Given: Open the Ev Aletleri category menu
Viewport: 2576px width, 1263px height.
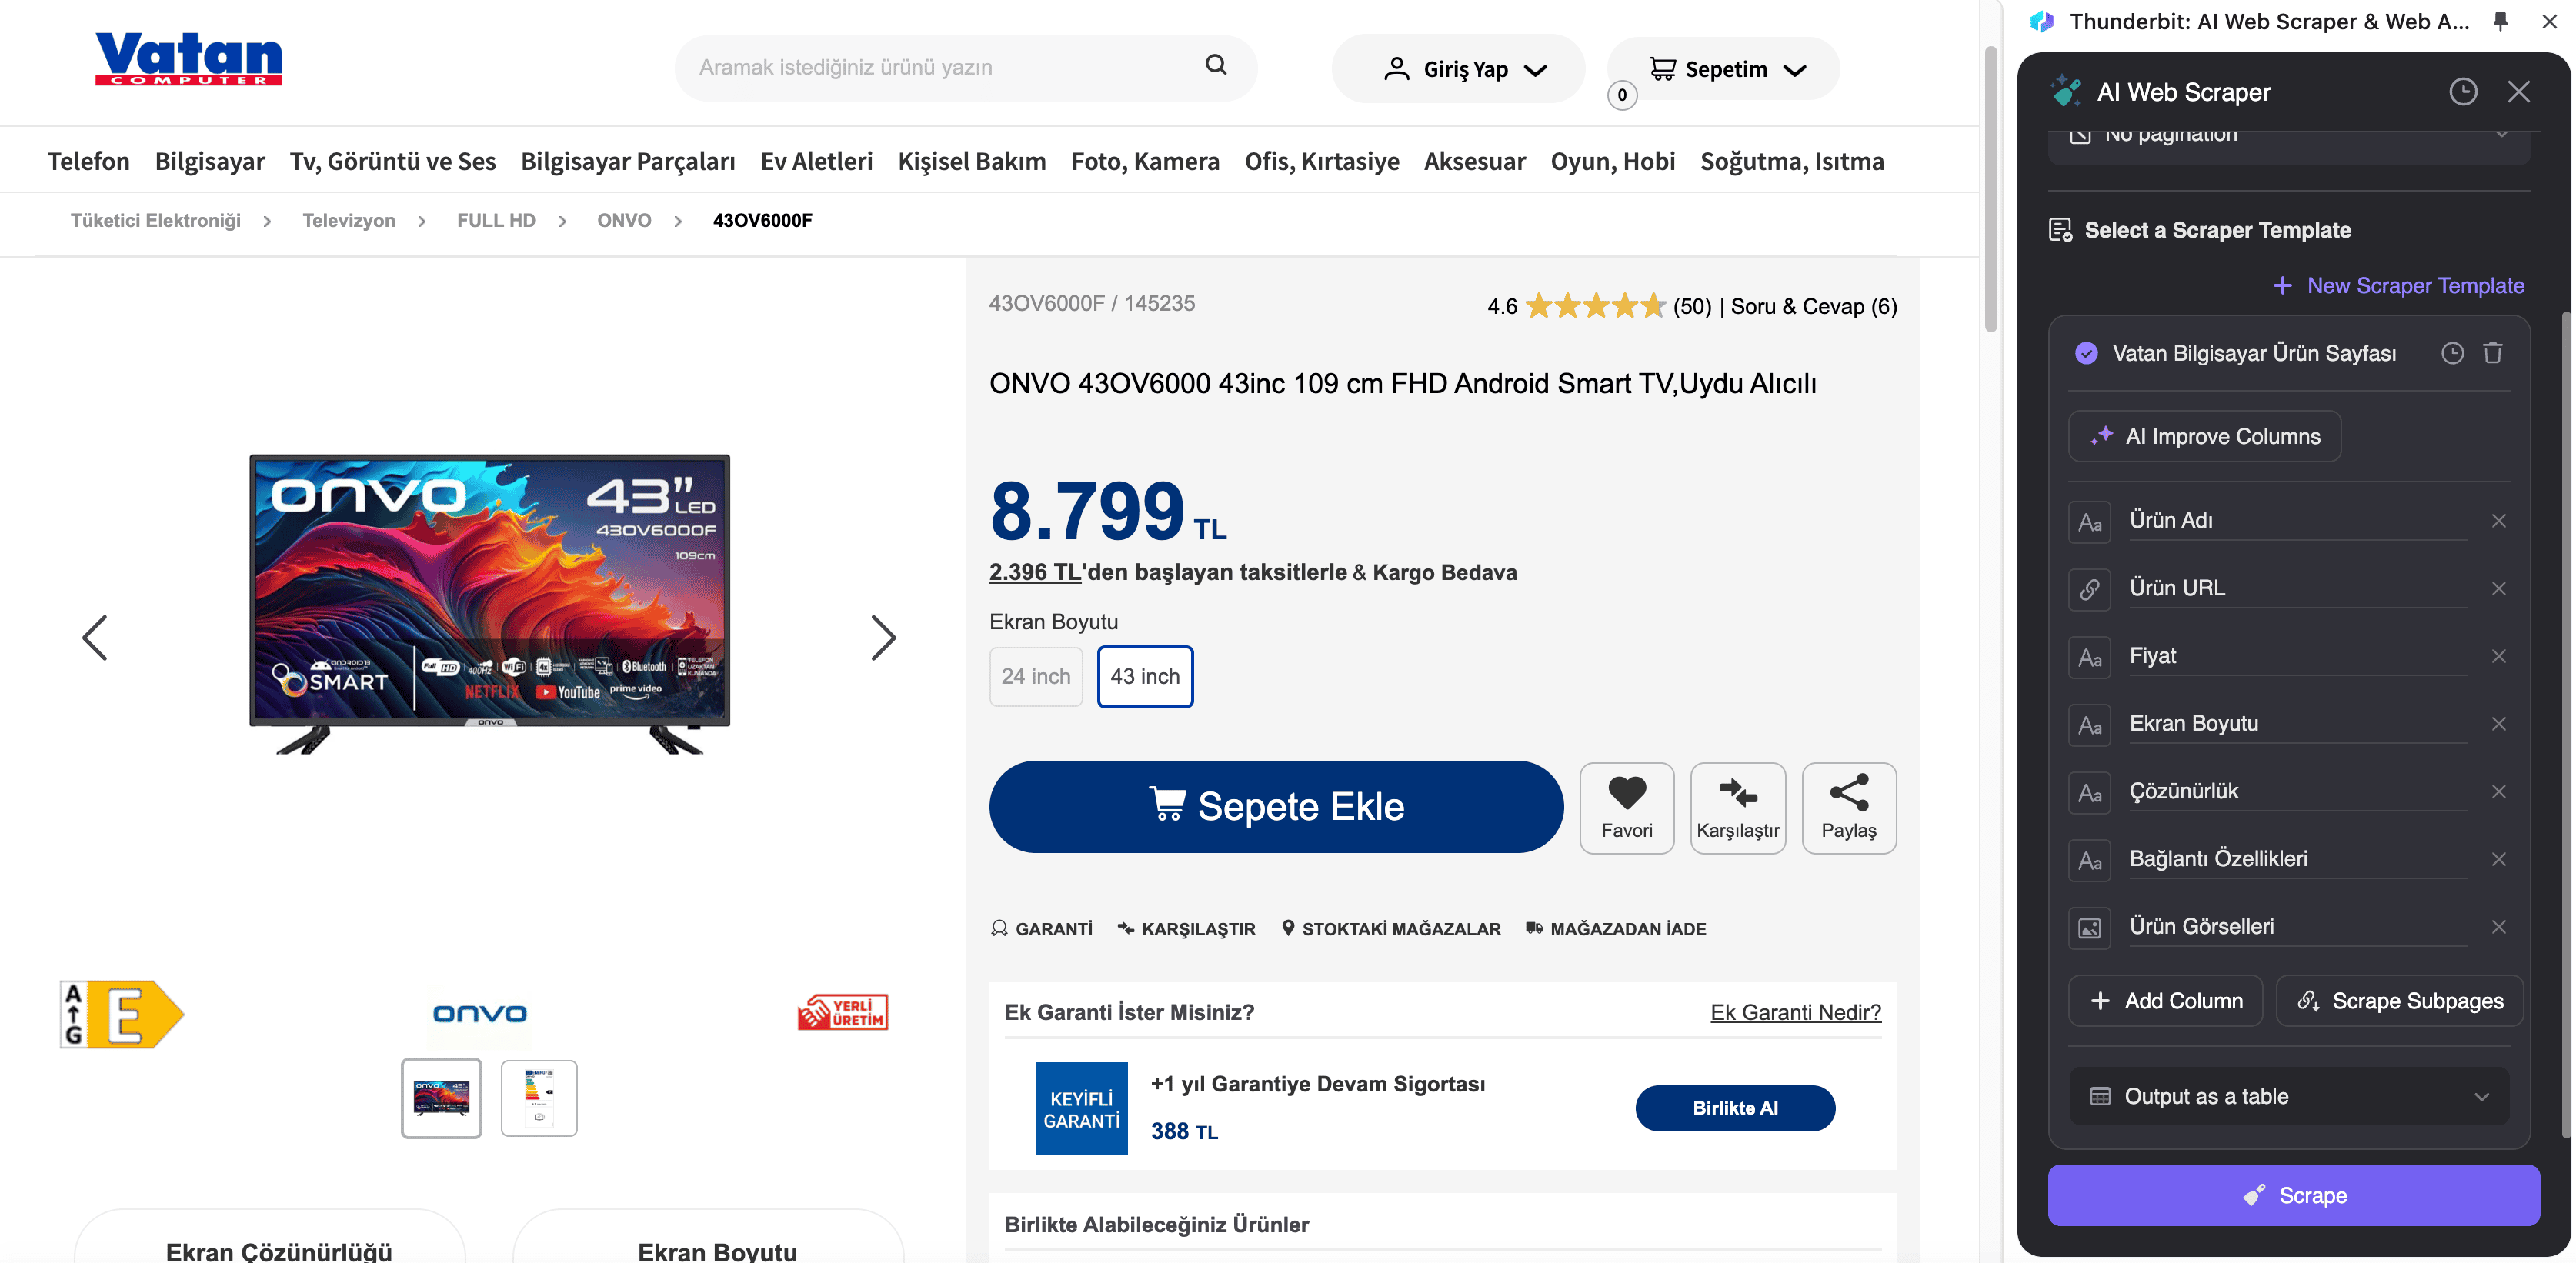Looking at the screenshot, I should pos(816,161).
